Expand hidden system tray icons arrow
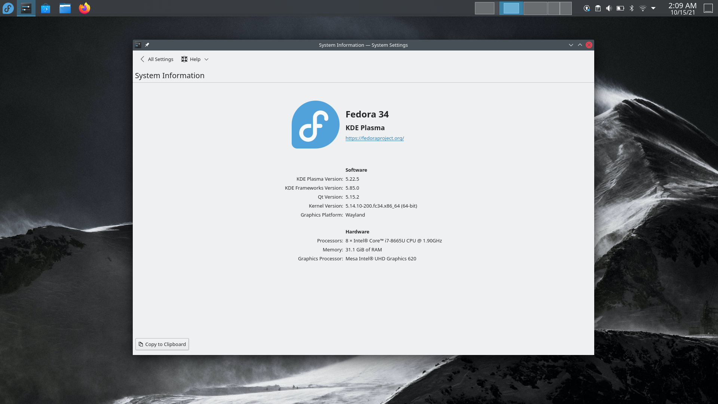 653,8
